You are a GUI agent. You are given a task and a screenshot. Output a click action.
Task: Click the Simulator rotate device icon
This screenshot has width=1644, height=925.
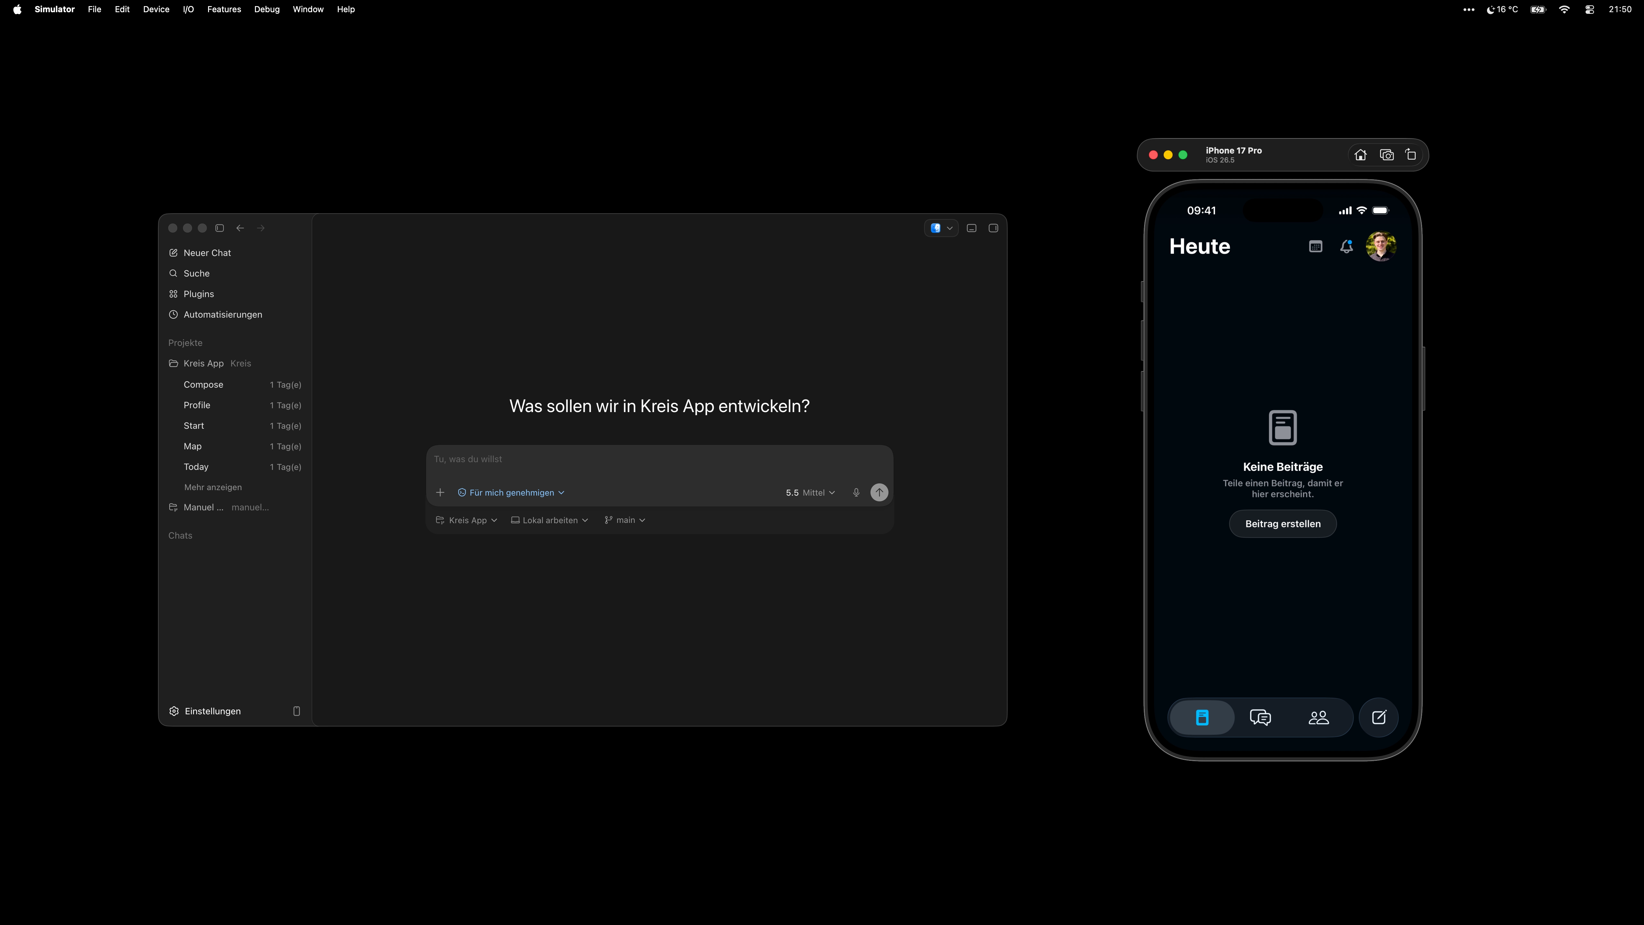click(x=1411, y=155)
